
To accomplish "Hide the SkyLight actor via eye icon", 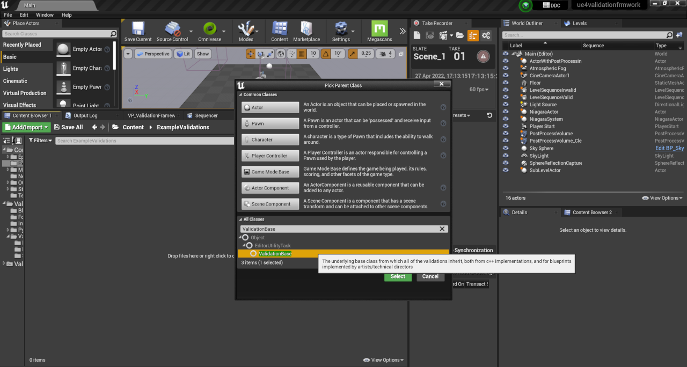I will (506, 156).
